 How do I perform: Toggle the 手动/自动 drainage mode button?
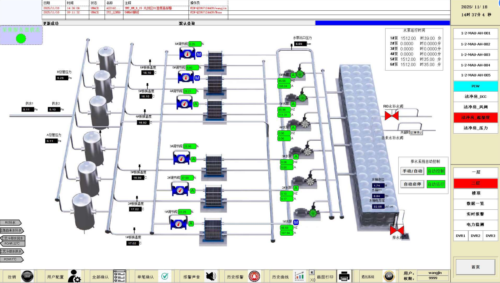point(412,171)
